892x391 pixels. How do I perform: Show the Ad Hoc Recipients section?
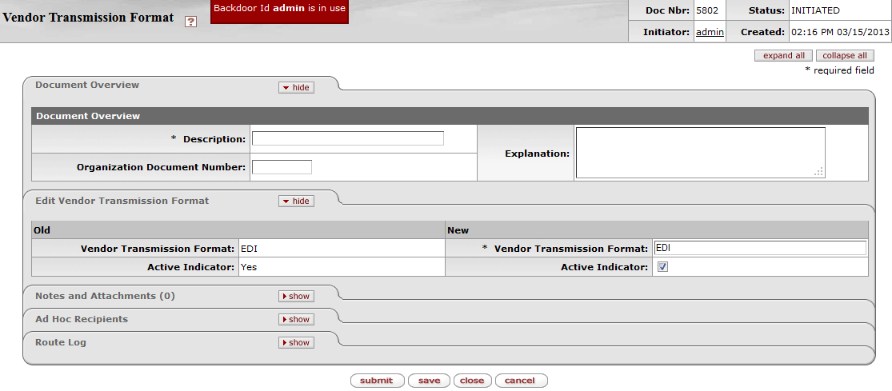pos(296,319)
